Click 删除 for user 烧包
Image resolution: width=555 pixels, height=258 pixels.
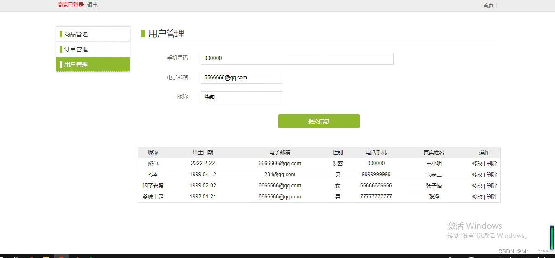click(492, 164)
